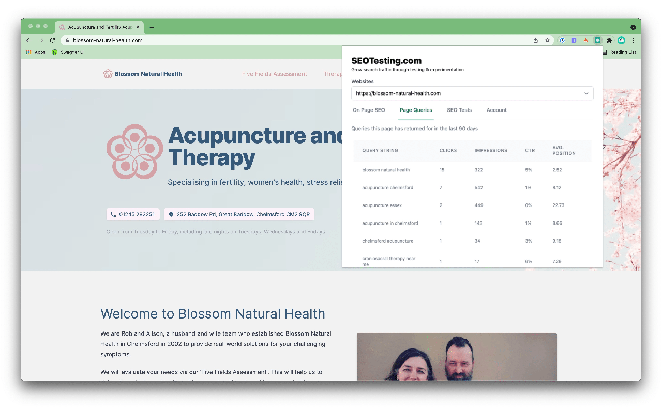Reload the current page
This screenshot has width=662, height=413.
click(52, 40)
